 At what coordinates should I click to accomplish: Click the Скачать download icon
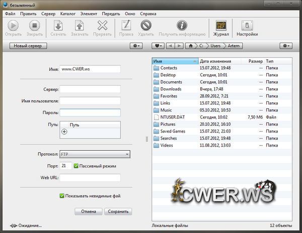pyautogui.click(x=58, y=25)
